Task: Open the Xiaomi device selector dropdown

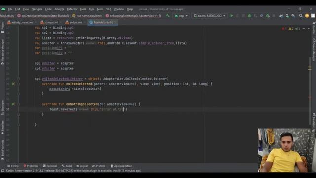Action: (x=209, y=16)
